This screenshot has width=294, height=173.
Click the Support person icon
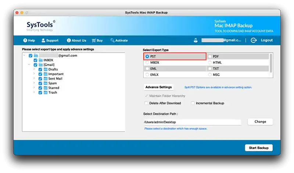tap(43, 40)
